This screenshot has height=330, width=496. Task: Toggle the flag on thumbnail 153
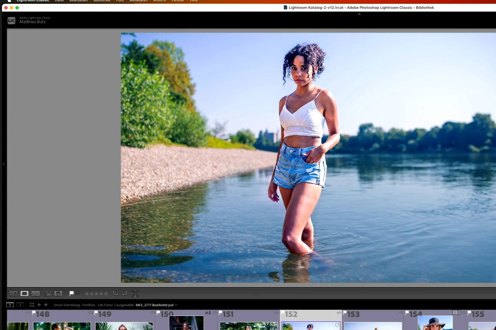345,313
